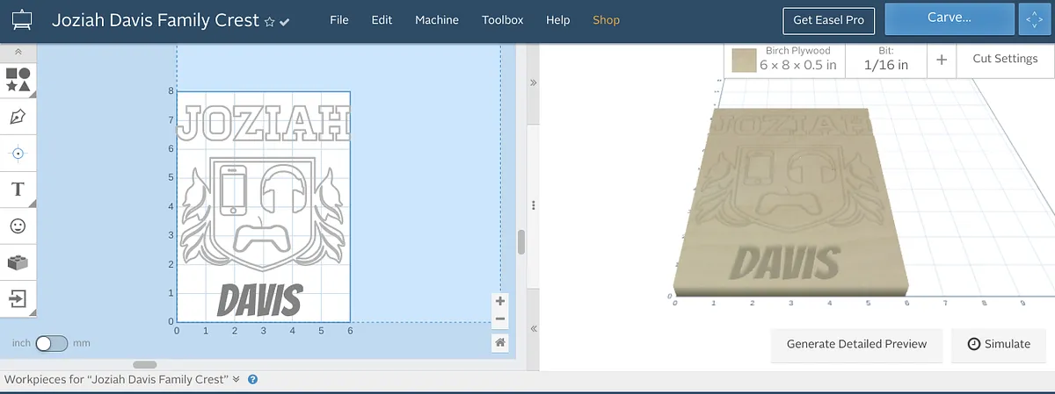Collapse the left tool sidebar
Image resolution: width=1055 pixels, height=394 pixels.
coord(18,53)
